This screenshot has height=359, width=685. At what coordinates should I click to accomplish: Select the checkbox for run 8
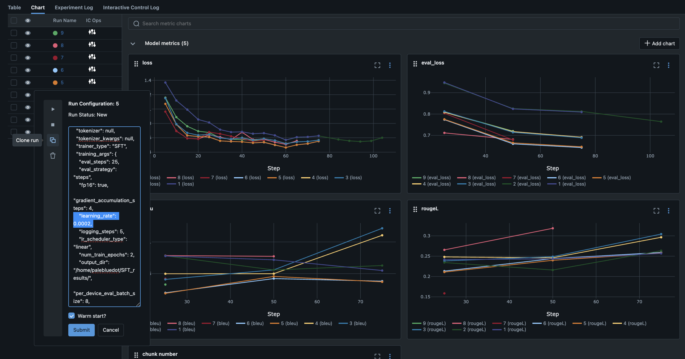[14, 45]
